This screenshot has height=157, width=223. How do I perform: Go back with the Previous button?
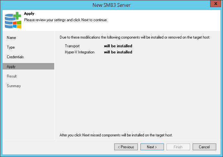[x=126, y=147]
